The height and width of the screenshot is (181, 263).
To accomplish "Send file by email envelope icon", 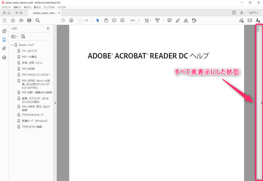I will 250,21.
